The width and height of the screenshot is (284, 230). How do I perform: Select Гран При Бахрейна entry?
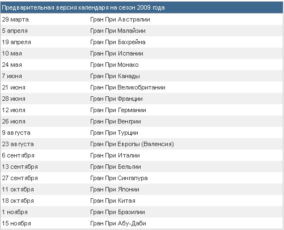click(x=118, y=42)
